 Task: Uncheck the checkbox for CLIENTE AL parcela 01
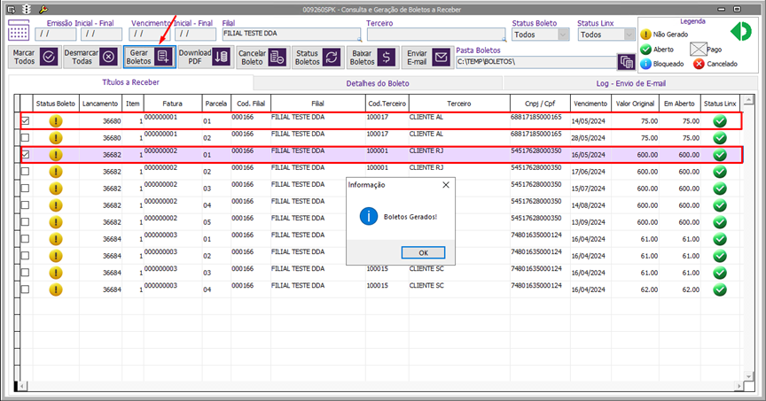(25, 121)
